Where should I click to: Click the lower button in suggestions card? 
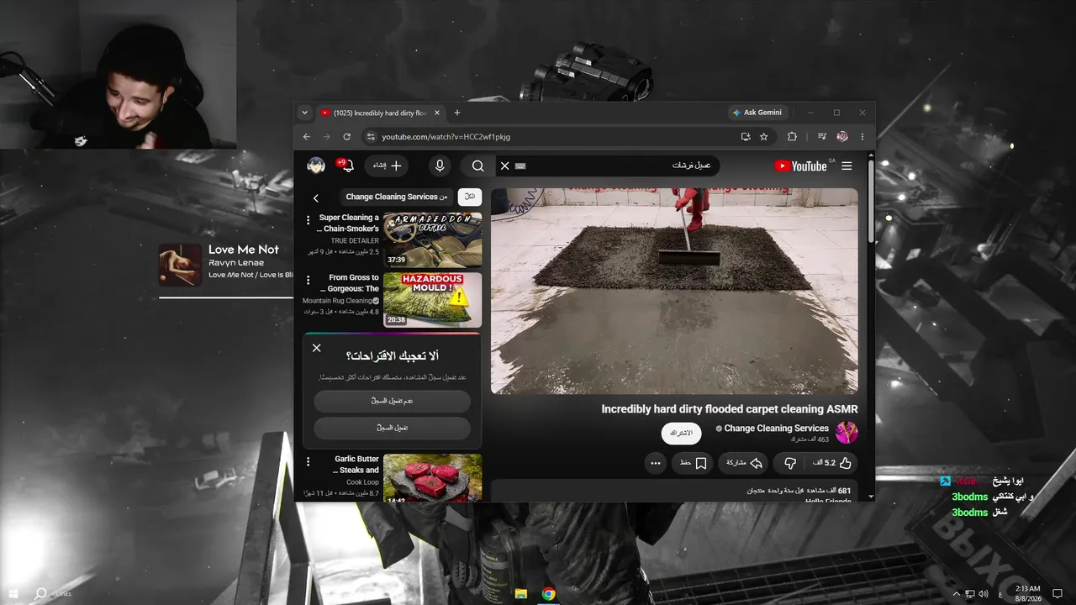[x=392, y=428]
